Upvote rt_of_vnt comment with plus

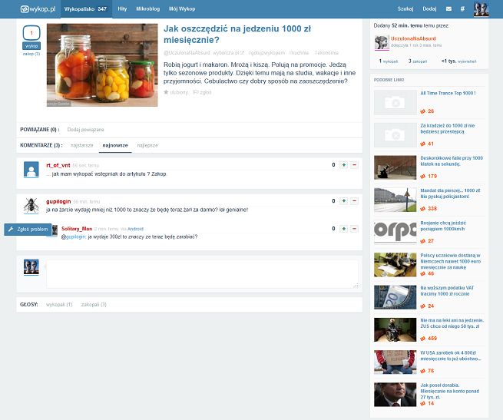(343, 165)
